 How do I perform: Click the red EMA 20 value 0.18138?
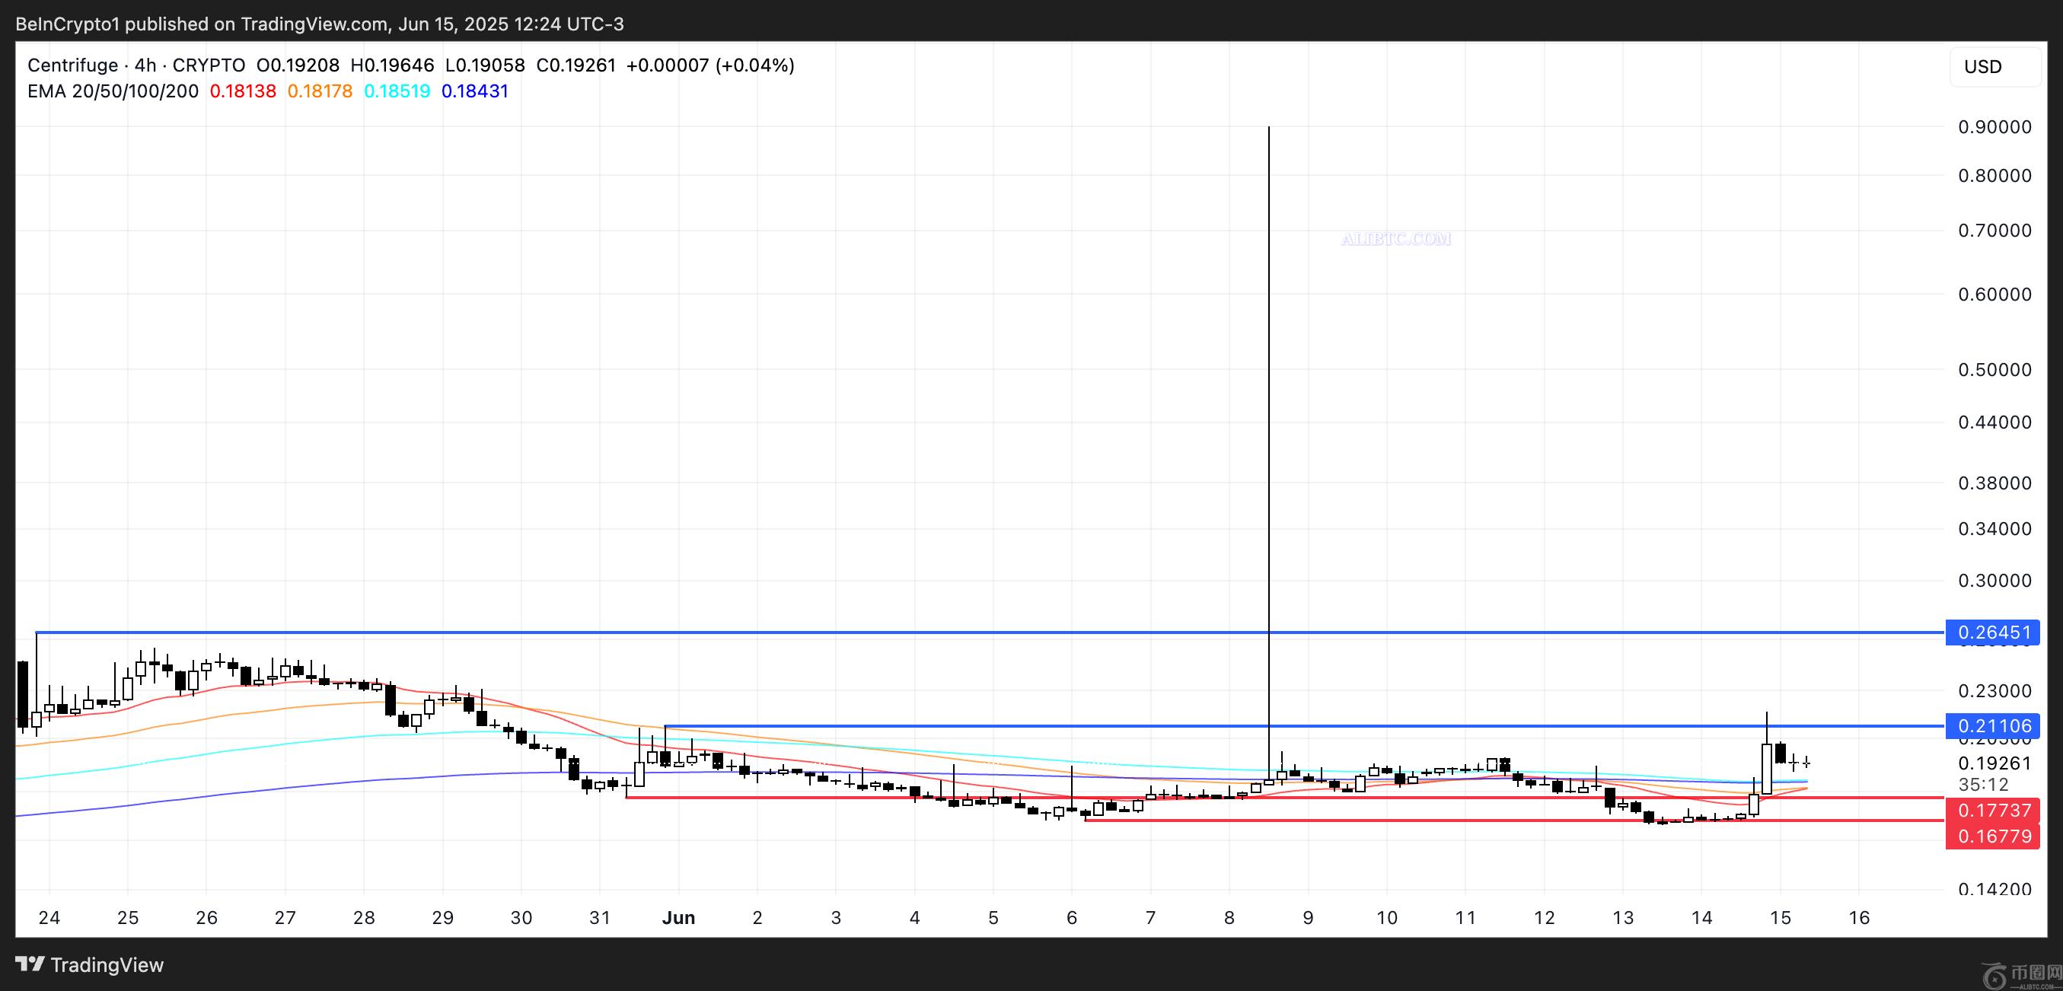tap(243, 91)
